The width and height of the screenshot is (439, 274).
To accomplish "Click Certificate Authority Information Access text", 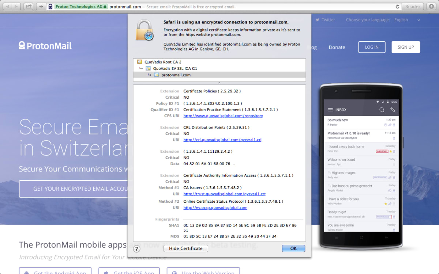I will pos(238,175).
